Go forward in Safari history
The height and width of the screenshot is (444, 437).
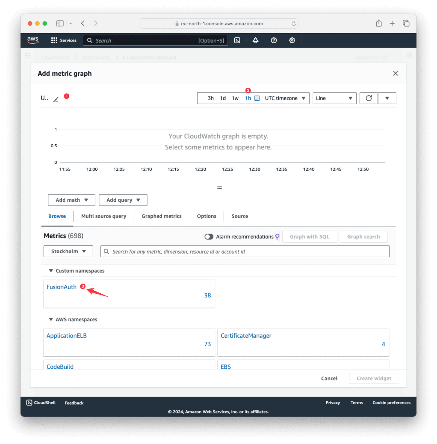(x=96, y=23)
